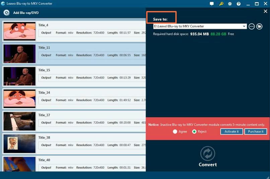Select the Reject radio button
Viewport: 270px width, 179px height.
194,131
